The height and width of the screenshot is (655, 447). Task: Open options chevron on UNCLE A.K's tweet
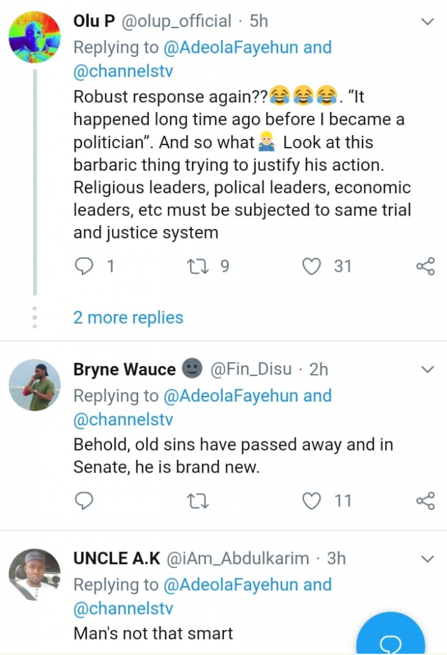427,559
